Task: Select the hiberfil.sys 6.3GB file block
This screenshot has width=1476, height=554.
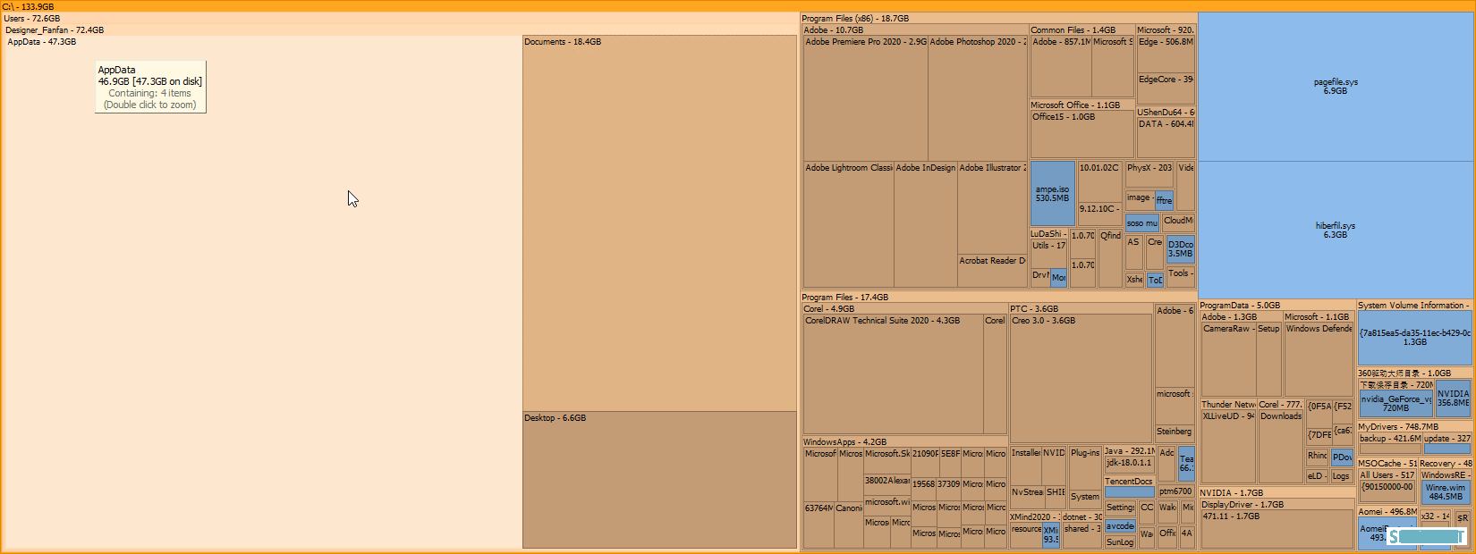Action: pos(1336,230)
